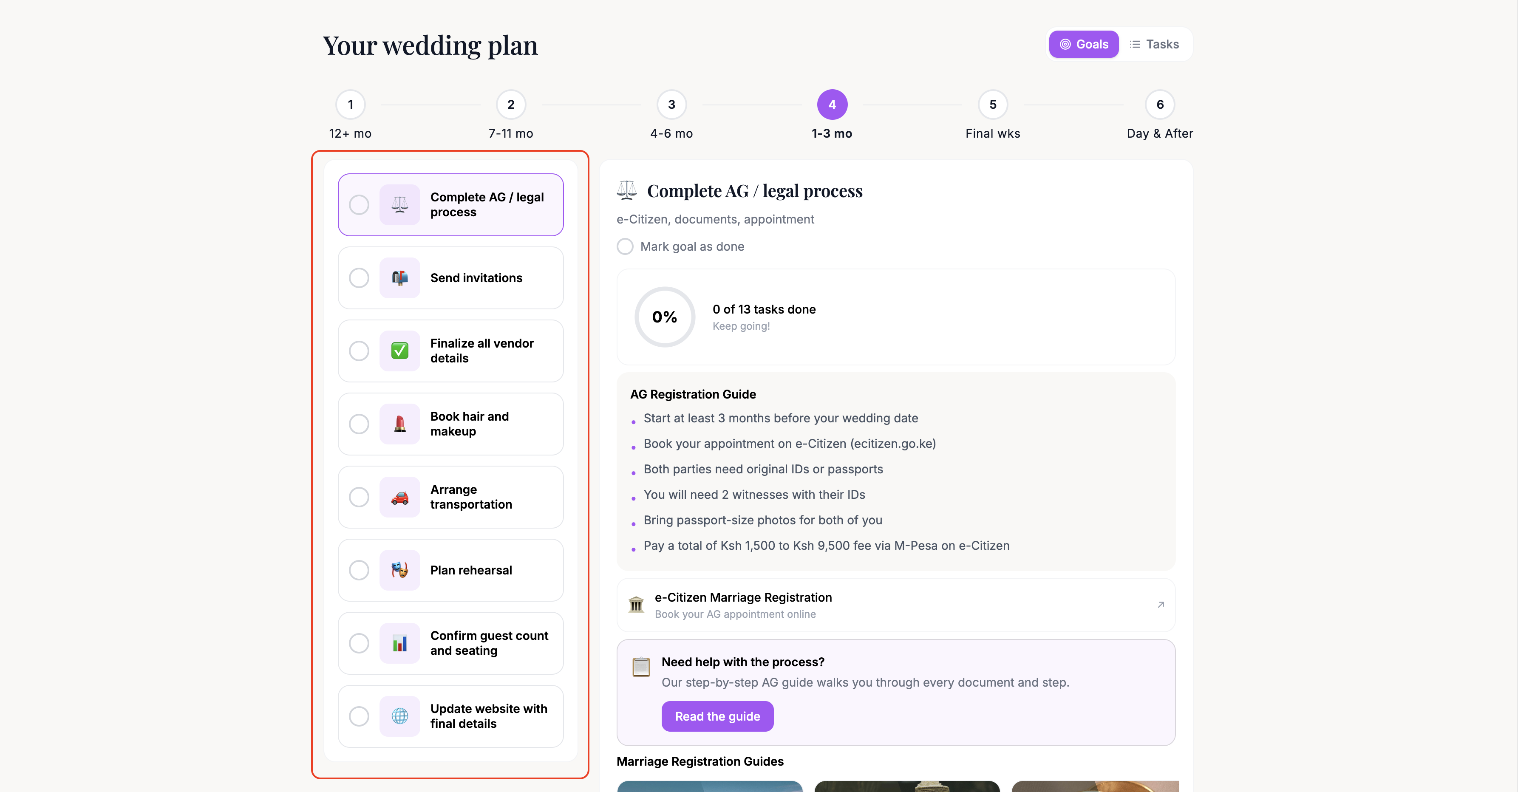This screenshot has height=792, width=1518.
Task: Click the theater masks rehearsal icon
Action: pyautogui.click(x=399, y=570)
